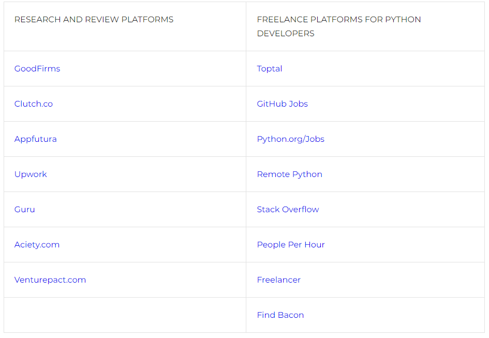The width and height of the screenshot is (489, 338).
Task: Follow the Remote Python link
Action: [x=289, y=174]
